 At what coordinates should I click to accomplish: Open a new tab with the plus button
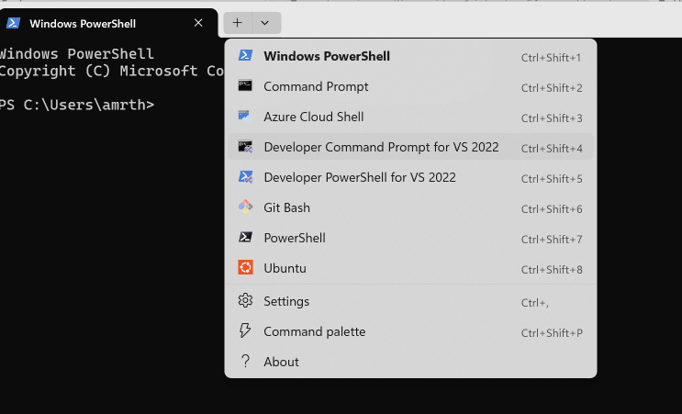click(x=238, y=23)
